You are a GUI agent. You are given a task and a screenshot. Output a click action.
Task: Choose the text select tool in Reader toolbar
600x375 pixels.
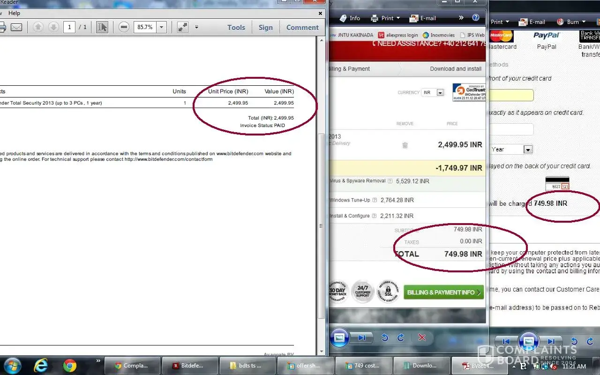click(102, 27)
